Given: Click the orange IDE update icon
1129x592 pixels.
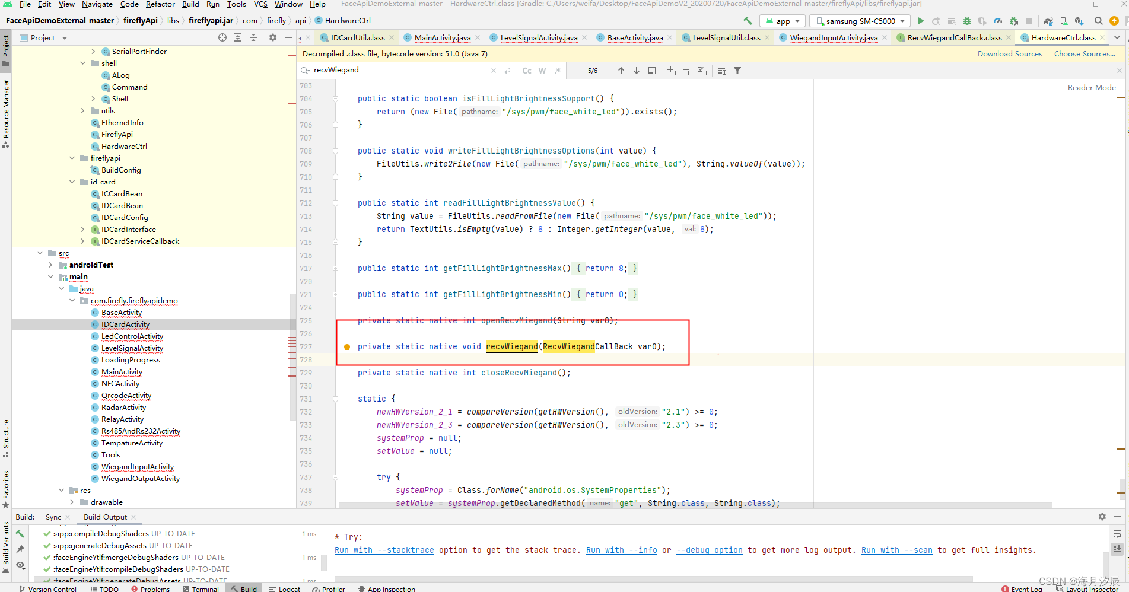Looking at the screenshot, I should tap(1114, 21).
